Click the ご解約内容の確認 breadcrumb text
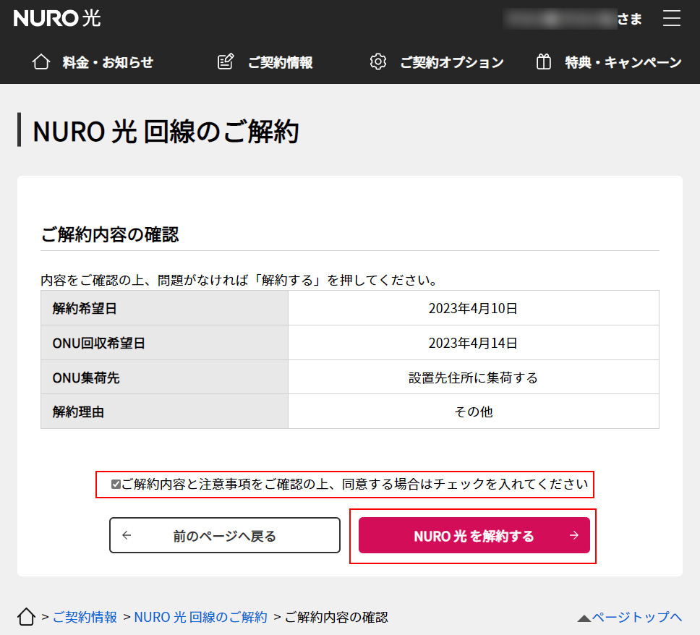Image resolution: width=700 pixels, height=635 pixels. (336, 617)
